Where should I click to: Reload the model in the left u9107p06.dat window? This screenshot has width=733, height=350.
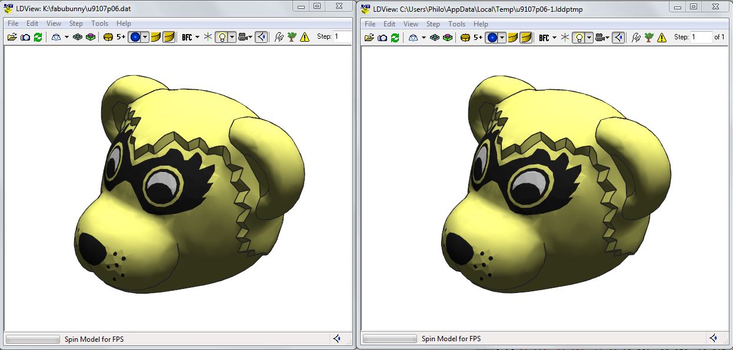[x=38, y=37]
